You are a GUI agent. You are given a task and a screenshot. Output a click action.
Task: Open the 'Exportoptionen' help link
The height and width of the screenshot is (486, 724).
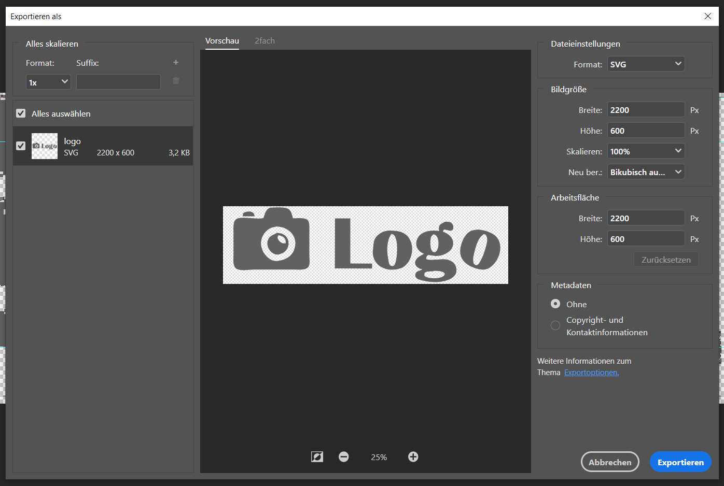coord(591,372)
